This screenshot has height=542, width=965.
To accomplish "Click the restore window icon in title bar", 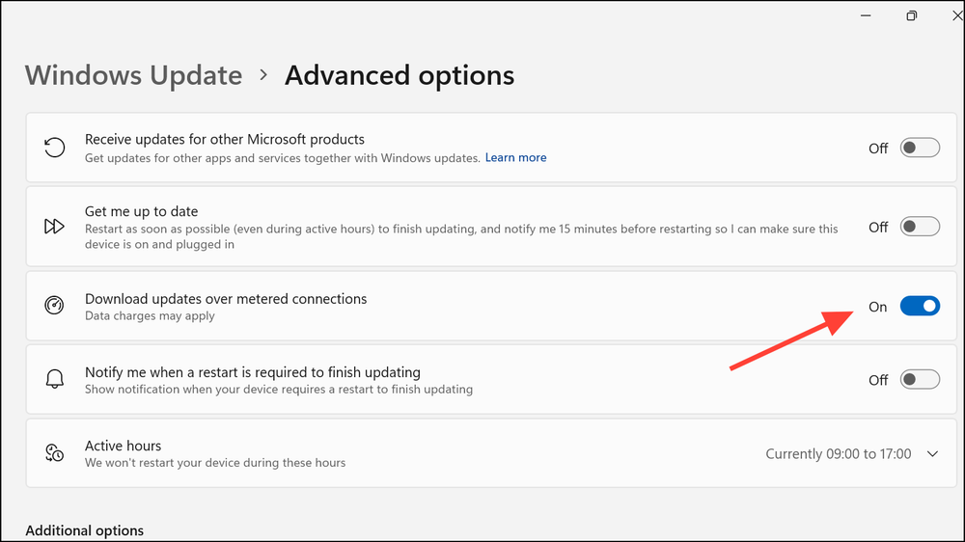I will click(x=911, y=15).
